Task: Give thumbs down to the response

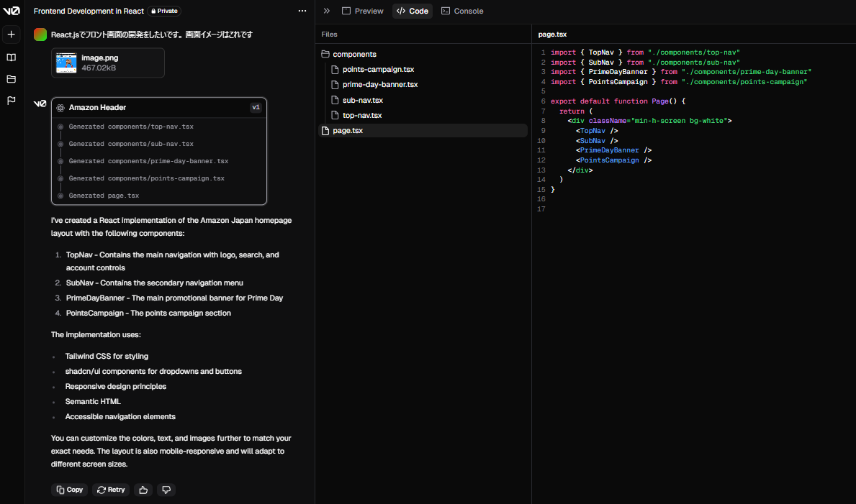Action: point(166,490)
